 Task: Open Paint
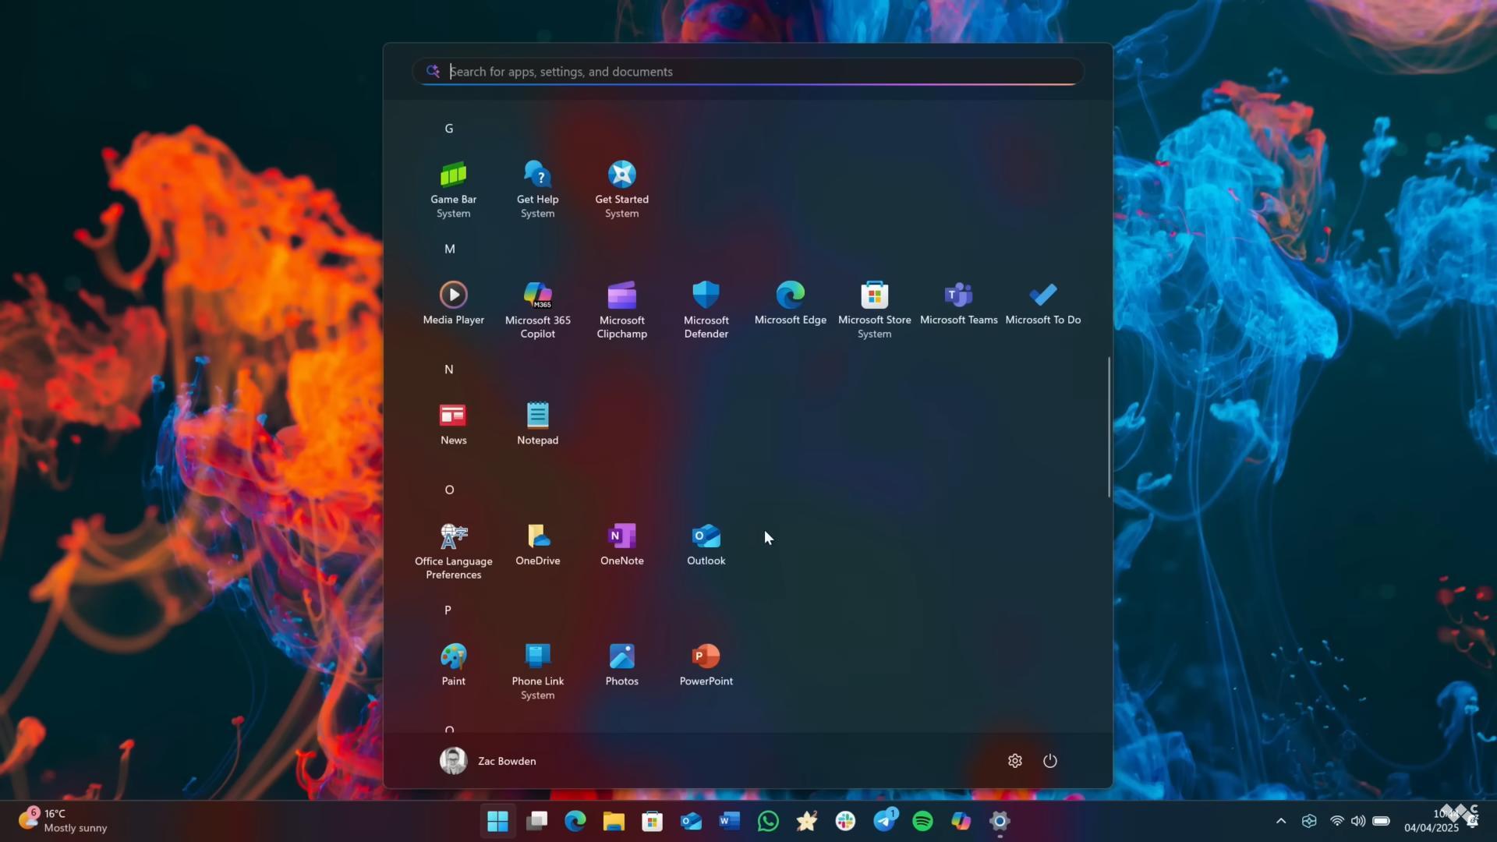pyautogui.click(x=453, y=665)
